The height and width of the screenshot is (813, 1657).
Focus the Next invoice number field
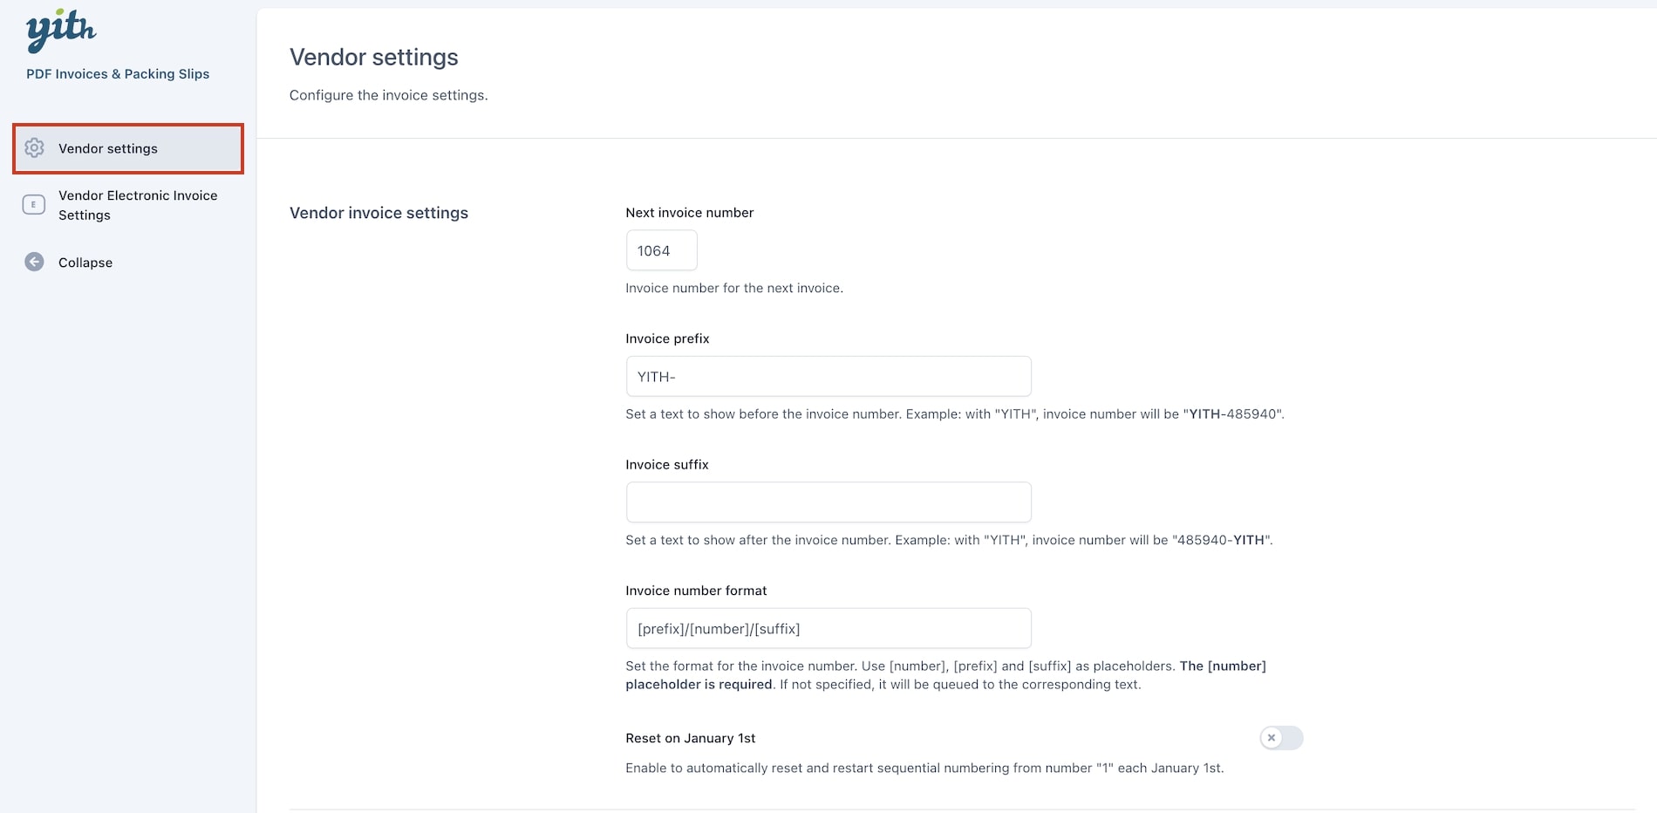(x=661, y=250)
